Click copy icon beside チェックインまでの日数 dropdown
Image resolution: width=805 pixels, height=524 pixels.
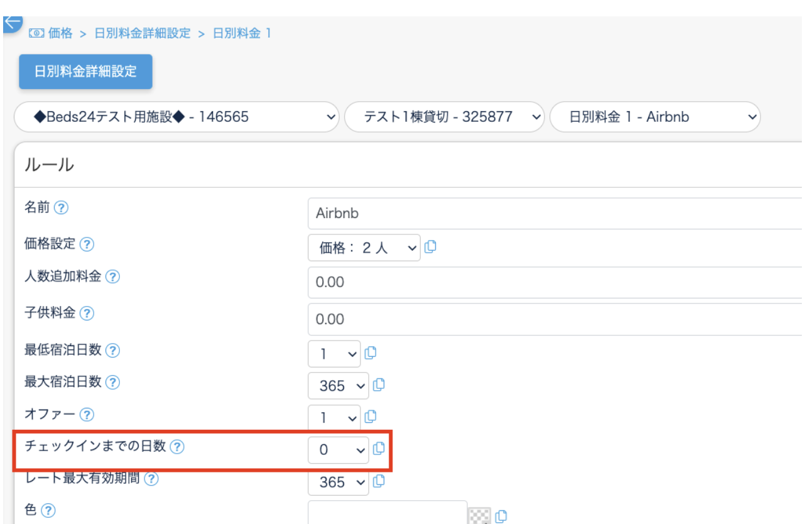pyautogui.click(x=378, y=449)
